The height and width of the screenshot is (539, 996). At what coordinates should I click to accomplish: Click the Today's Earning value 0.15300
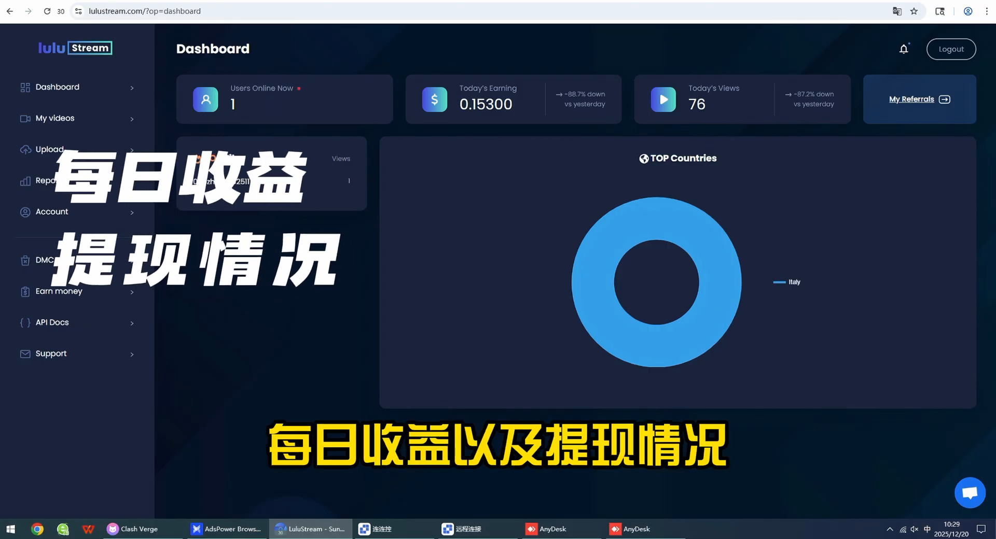(486, 104)
